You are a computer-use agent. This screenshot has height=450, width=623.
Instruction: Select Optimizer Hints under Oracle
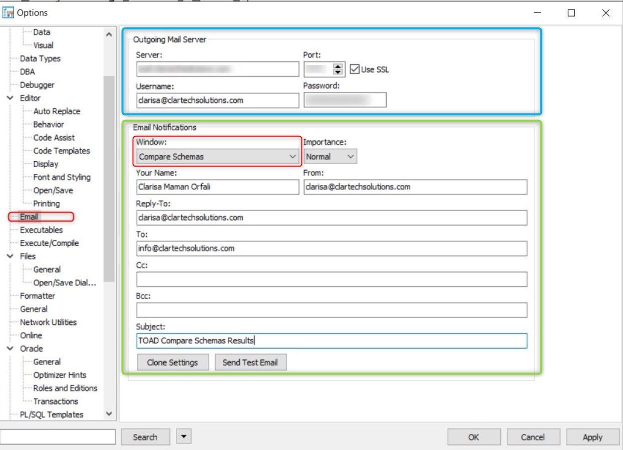[60, 374]
